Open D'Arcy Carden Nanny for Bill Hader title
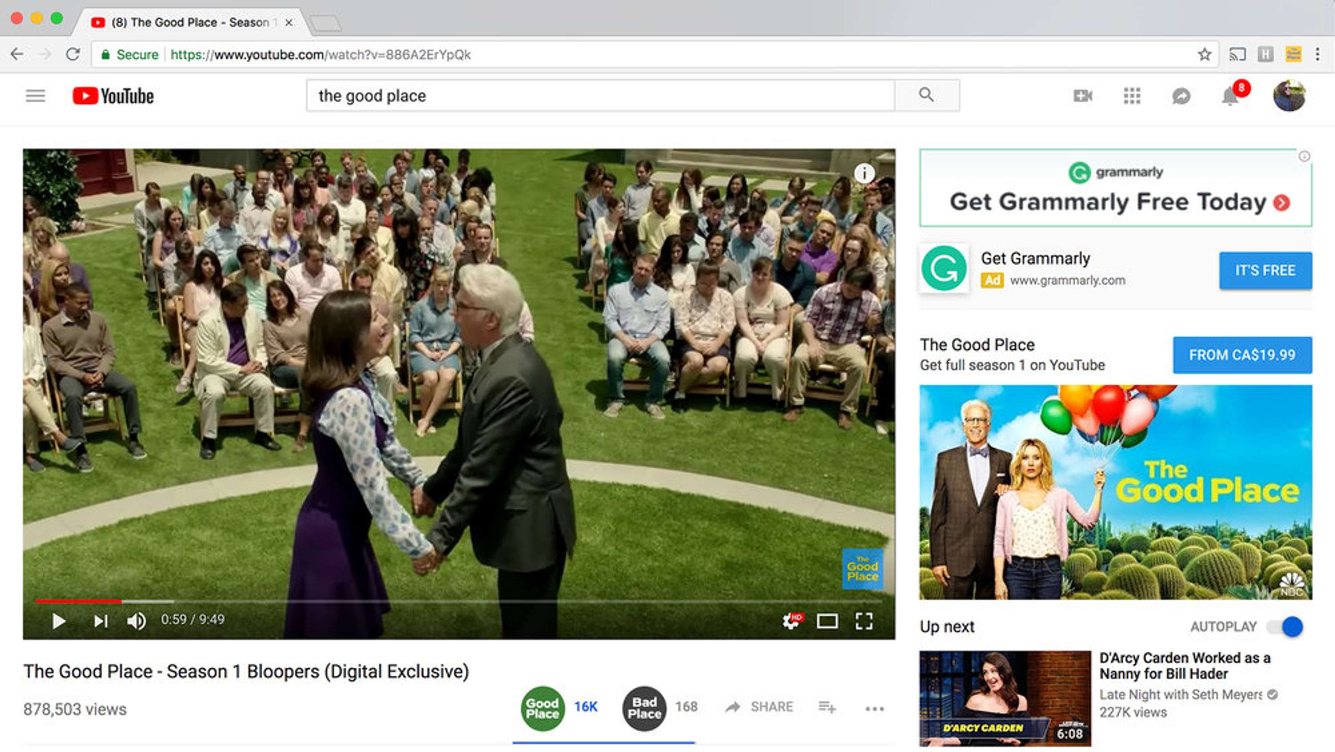This screenshot has width=1335, height=752. pyautogui.click(x=1185, y=665)
